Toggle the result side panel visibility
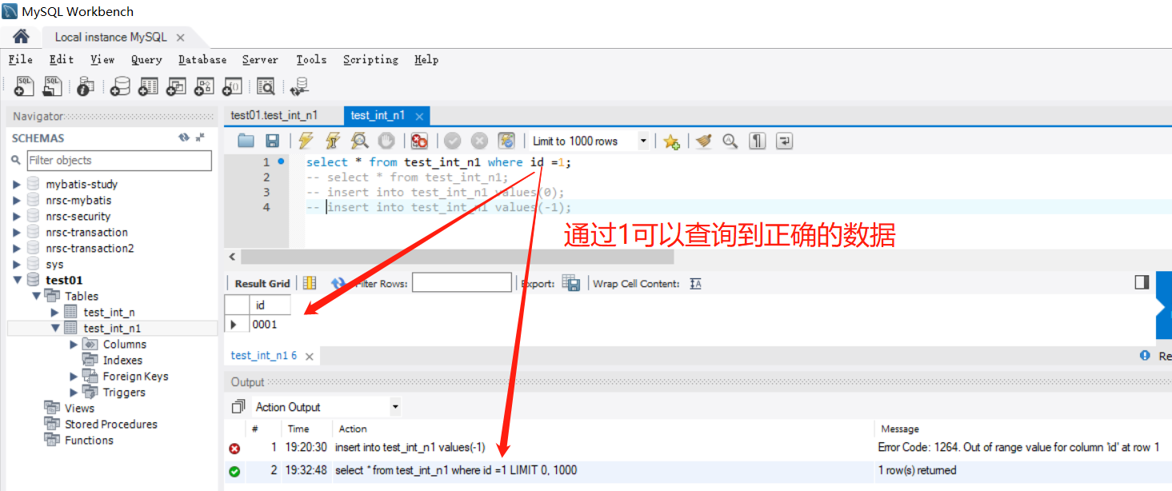 point(1142,282)
